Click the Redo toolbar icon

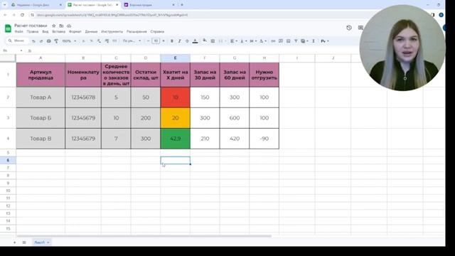41,41
